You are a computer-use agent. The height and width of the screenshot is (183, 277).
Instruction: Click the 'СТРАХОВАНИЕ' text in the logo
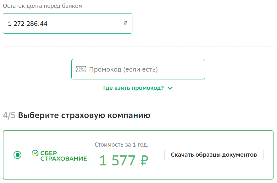64,159
